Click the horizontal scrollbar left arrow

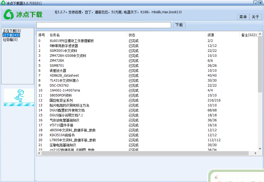click(39, 153)
